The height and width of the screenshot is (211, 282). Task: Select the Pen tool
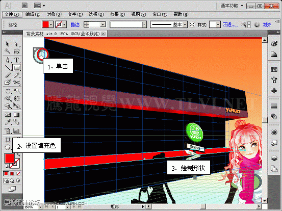(7, 60)
